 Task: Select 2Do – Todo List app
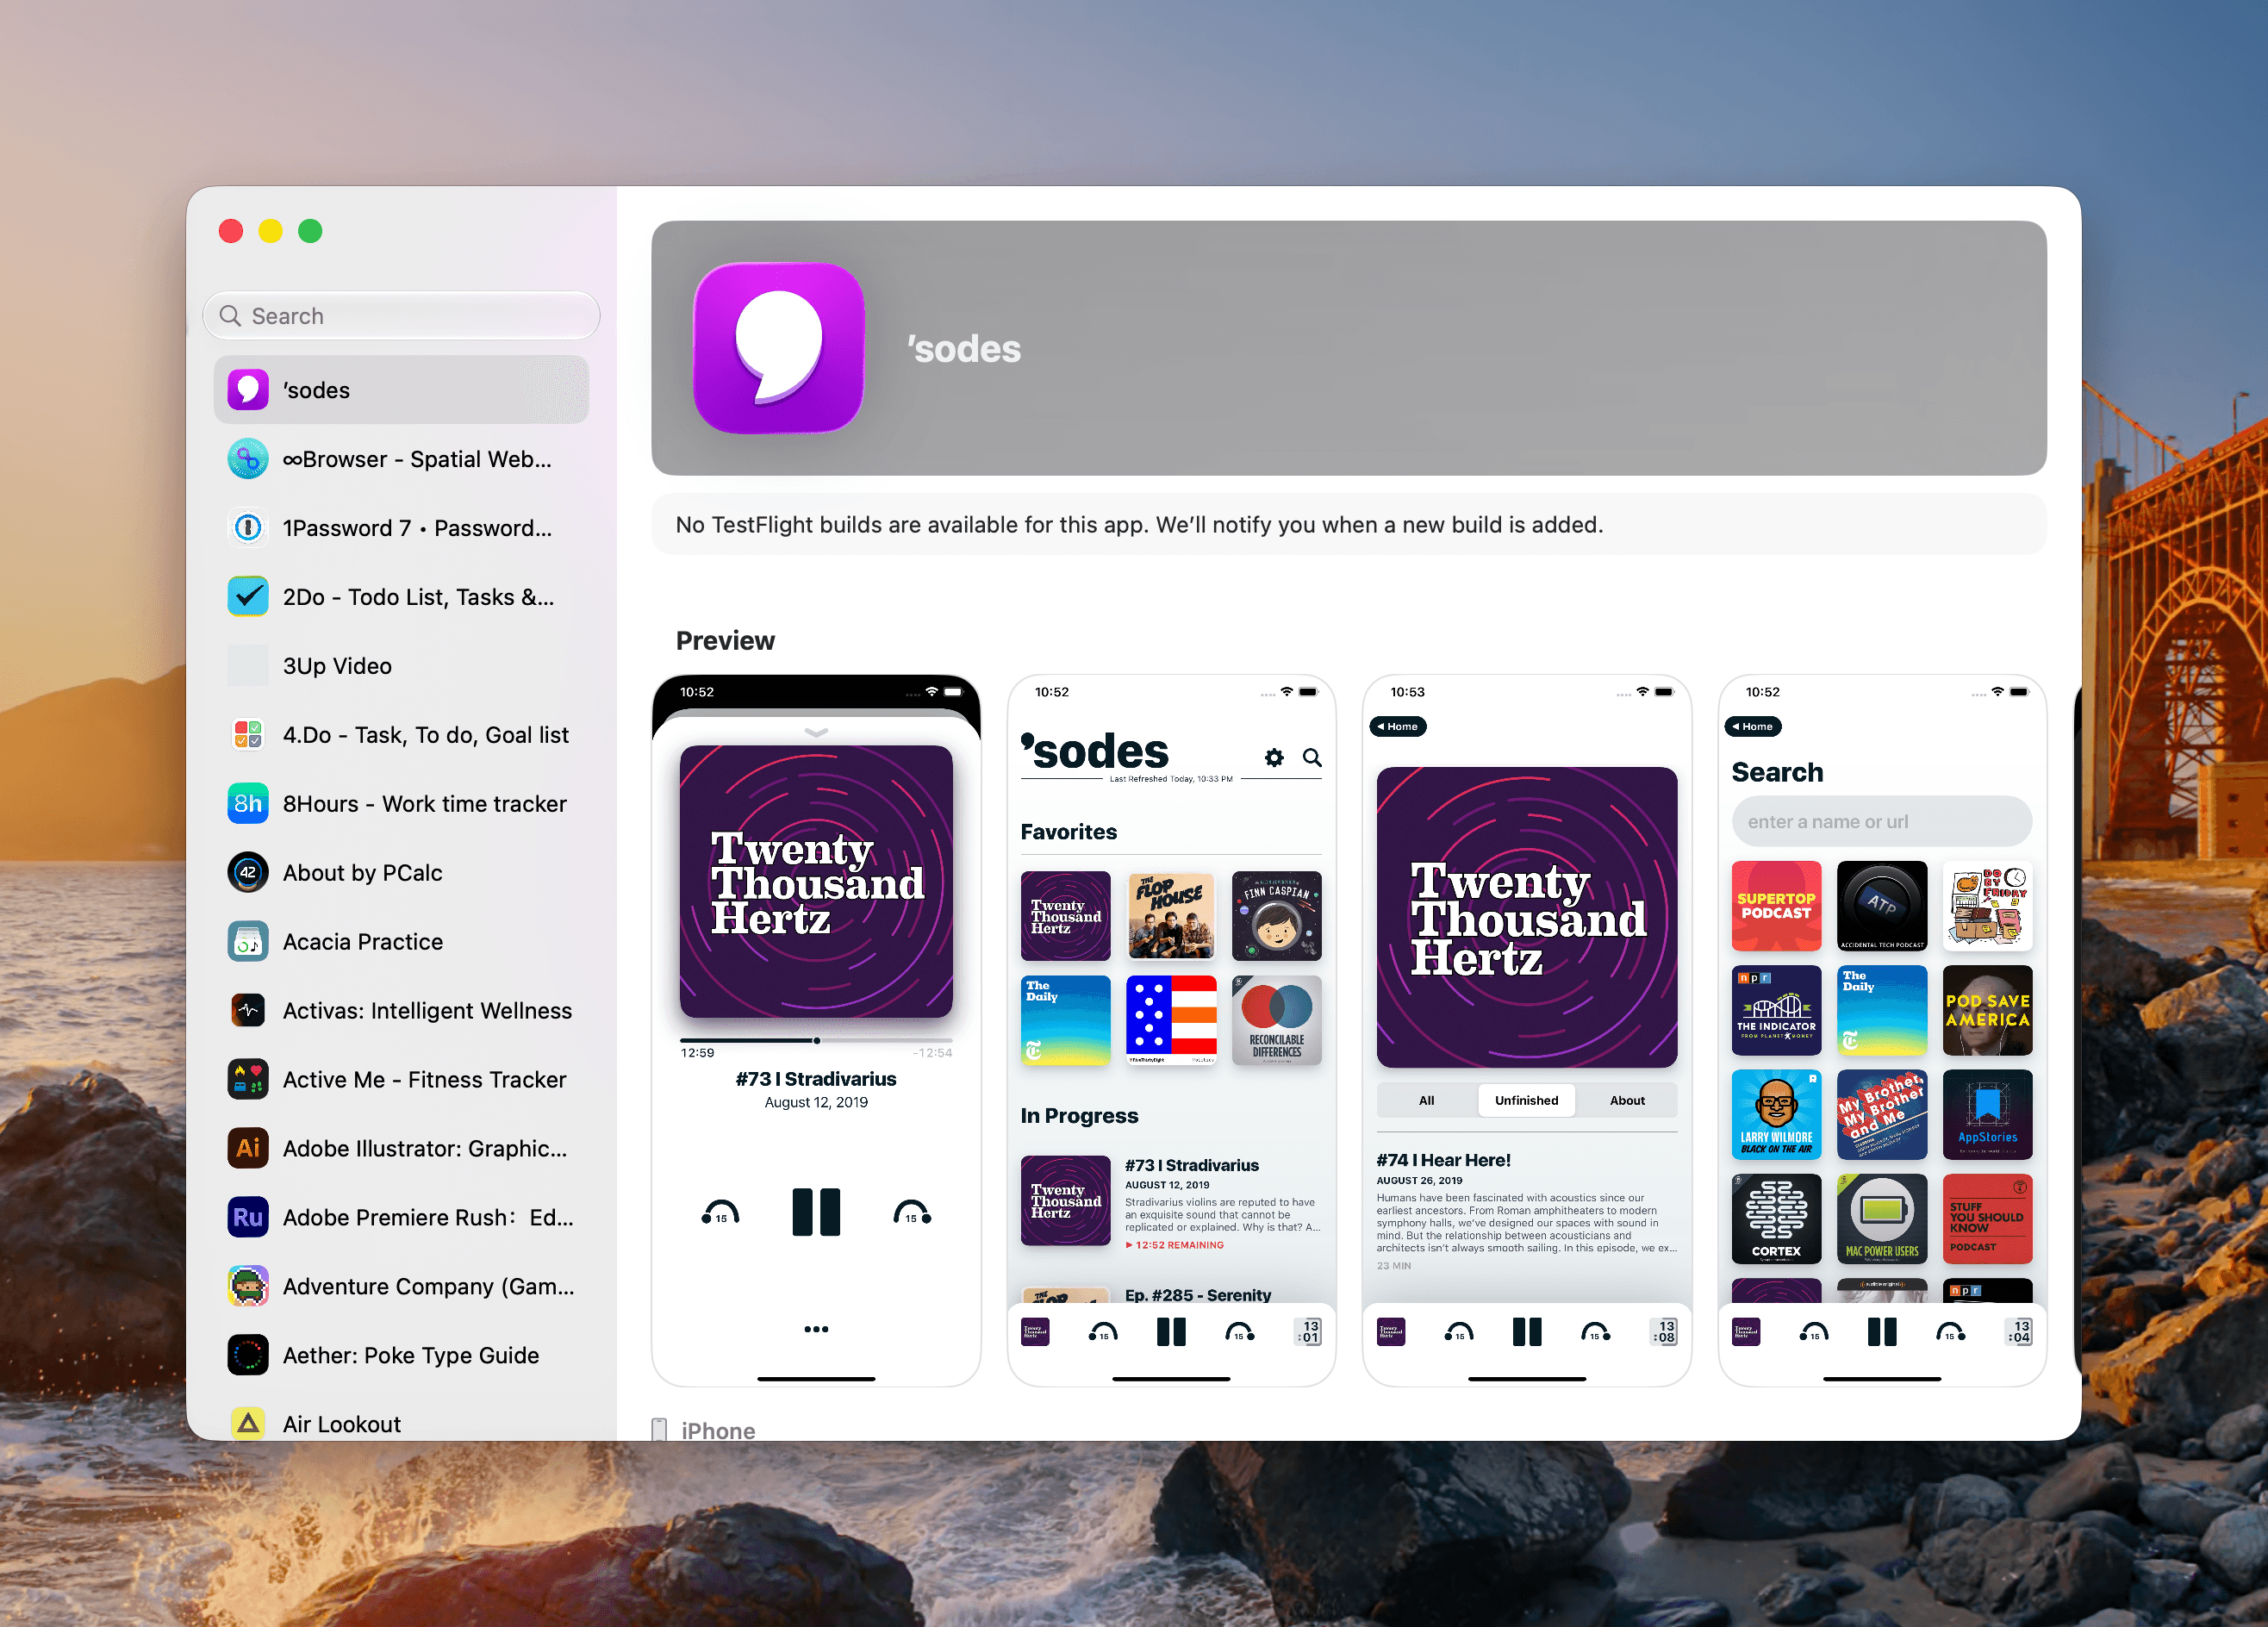pos(401,597)
